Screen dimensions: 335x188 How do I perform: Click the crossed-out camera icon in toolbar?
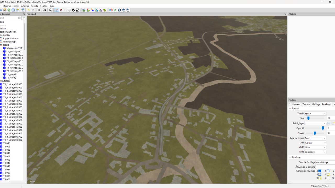coord(61,10)
